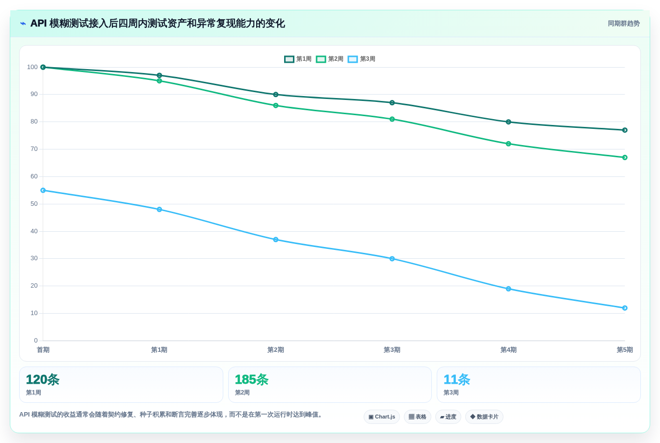Screen dimensions: 660x443
Task: Toggle the 第2周 legend series
Action: 330,59
